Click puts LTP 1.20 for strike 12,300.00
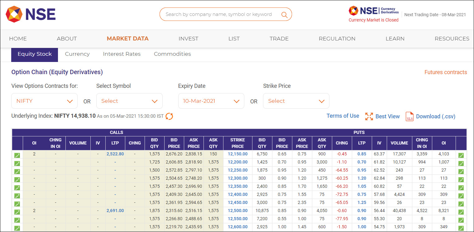This screenshot has height=232, width=474. pyautogui.click(x=362, y=178)
